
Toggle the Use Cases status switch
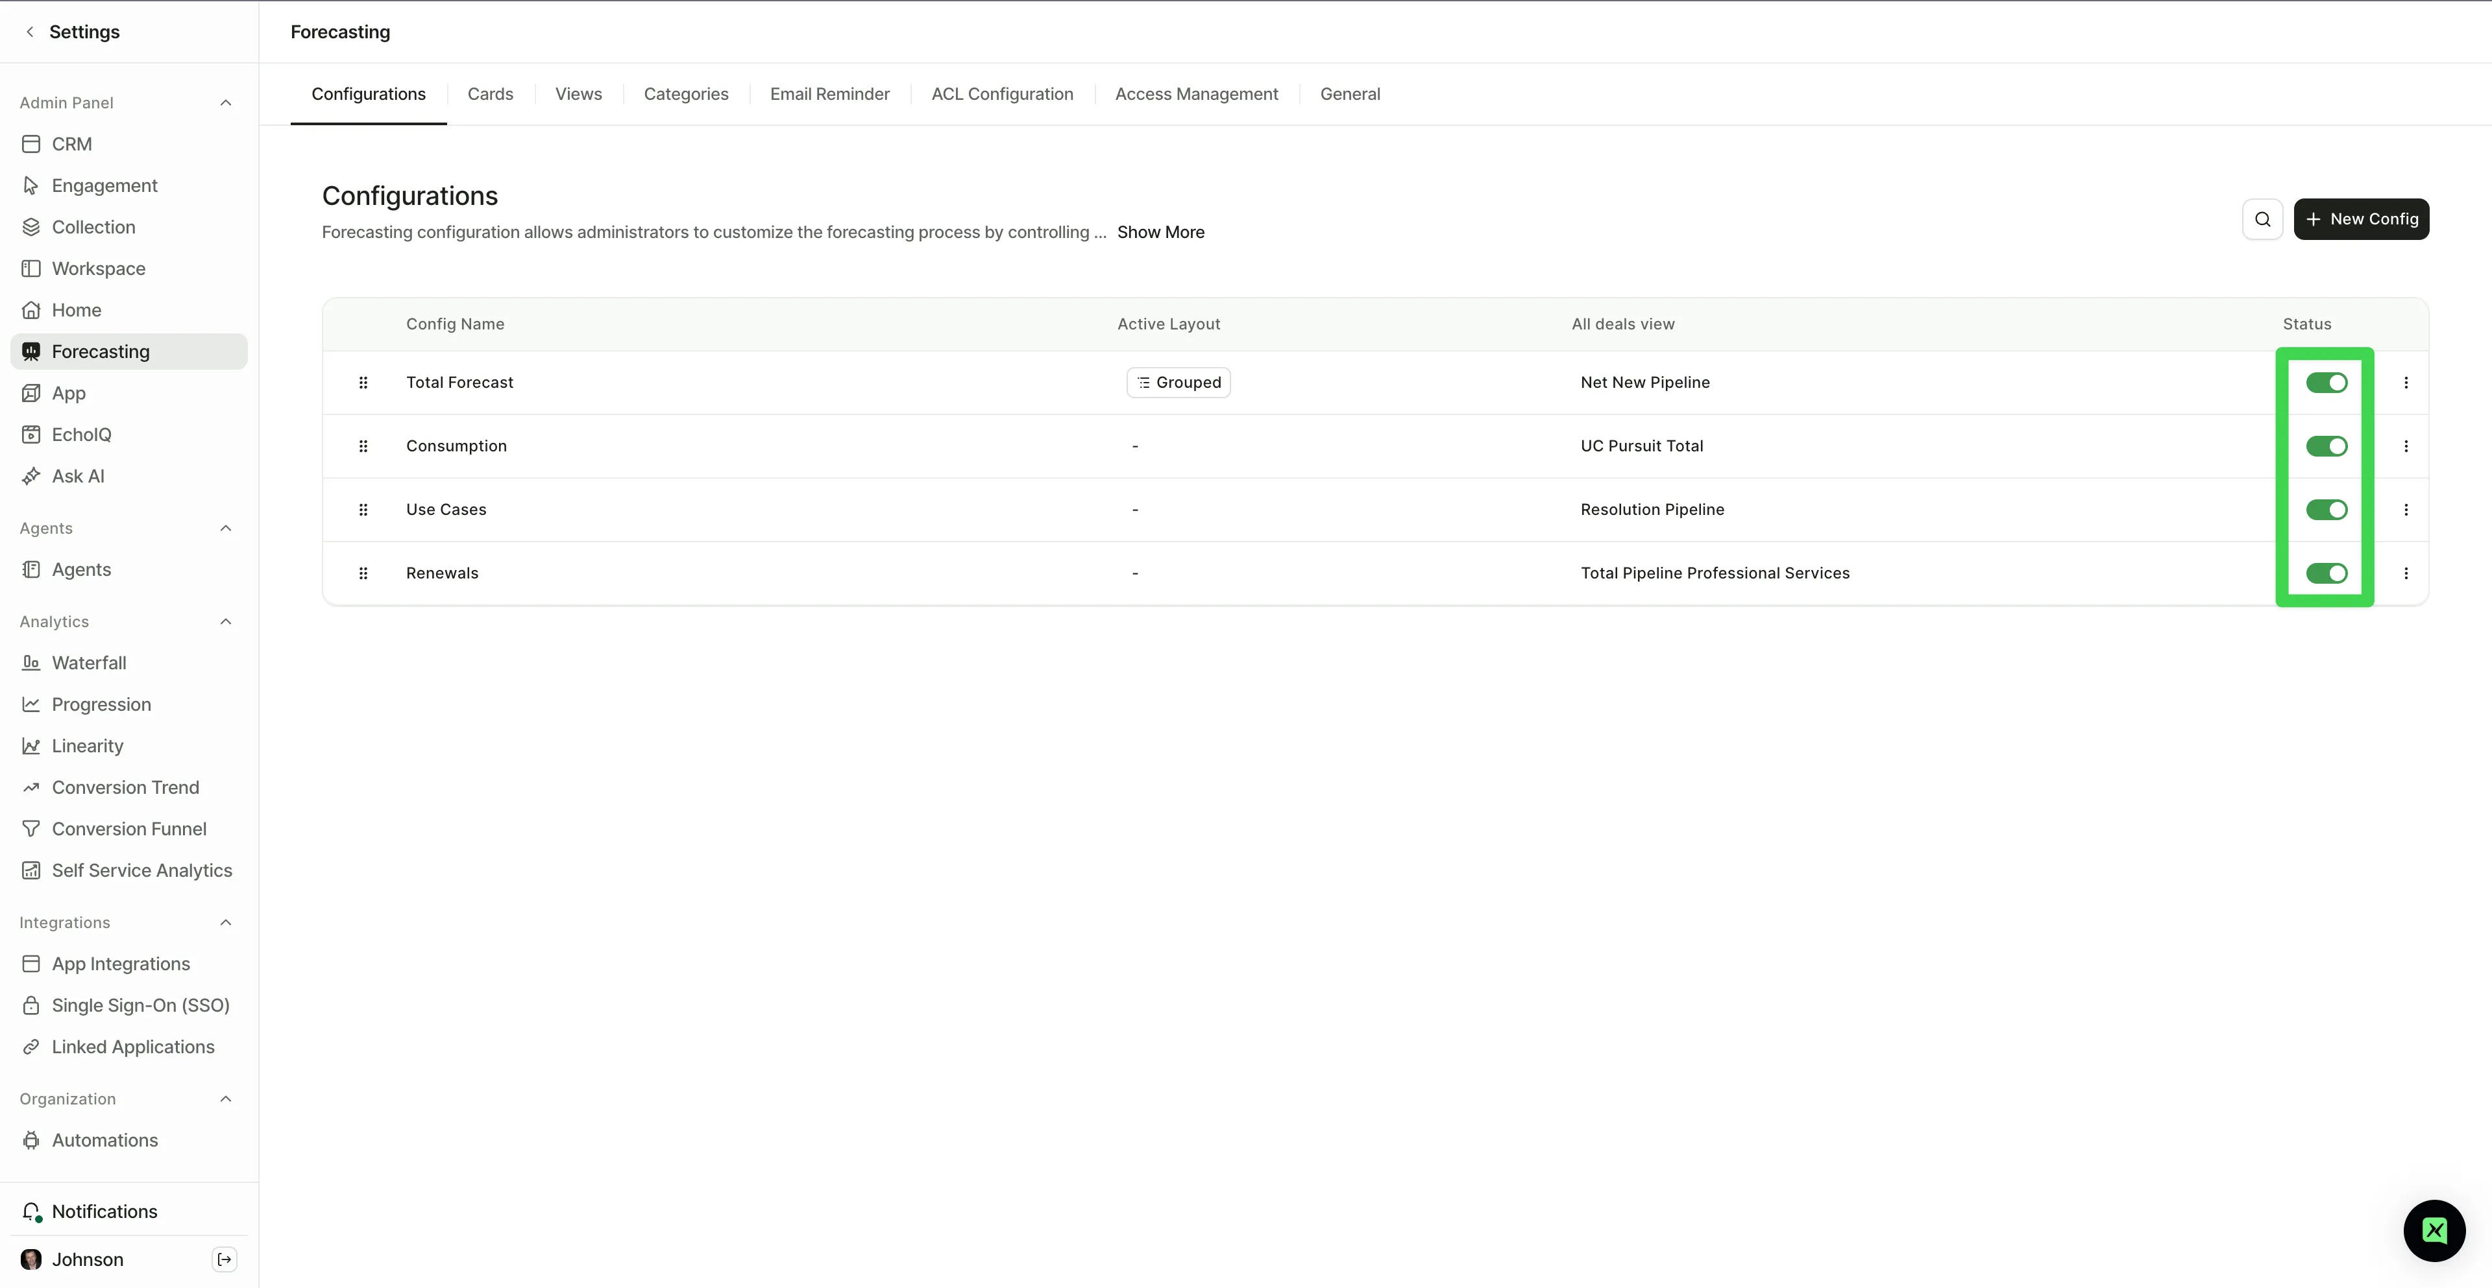(x=2327, y=510)
